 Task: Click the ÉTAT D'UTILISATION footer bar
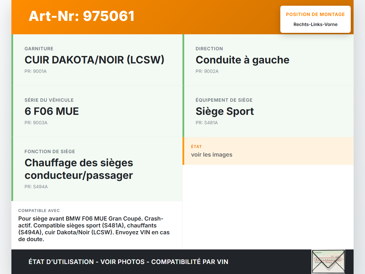[x=128, y=262]
